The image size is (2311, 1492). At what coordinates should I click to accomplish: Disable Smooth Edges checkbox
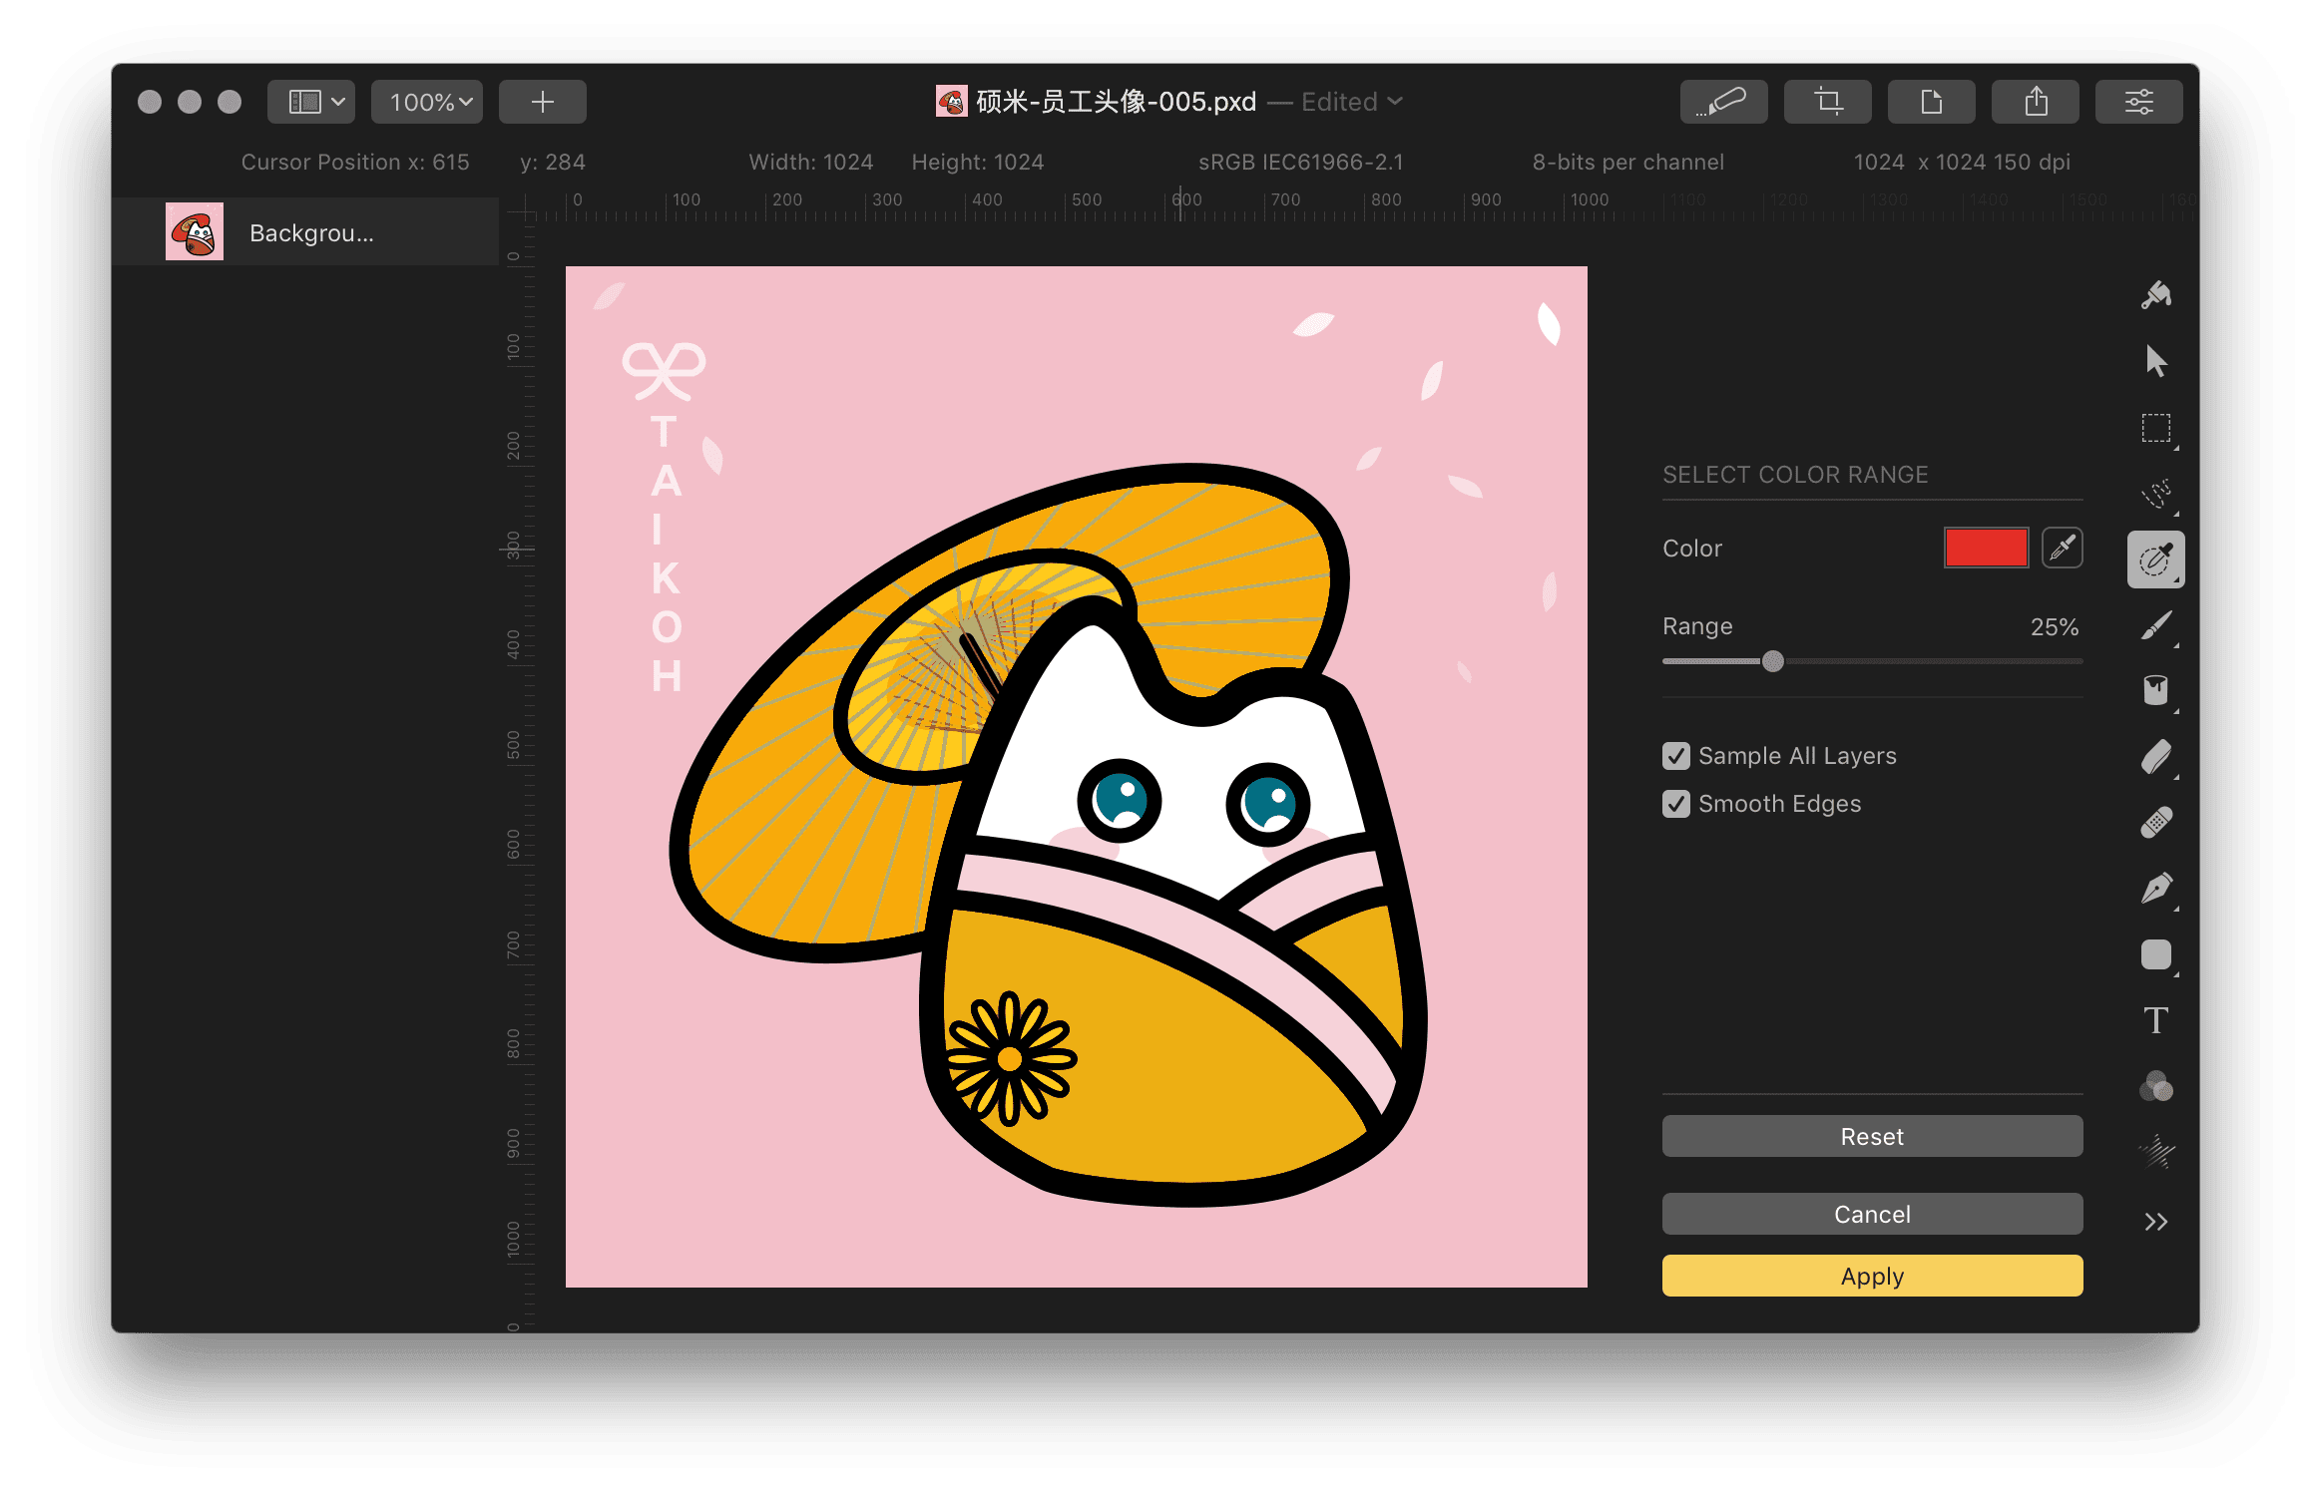[1676, 804]
